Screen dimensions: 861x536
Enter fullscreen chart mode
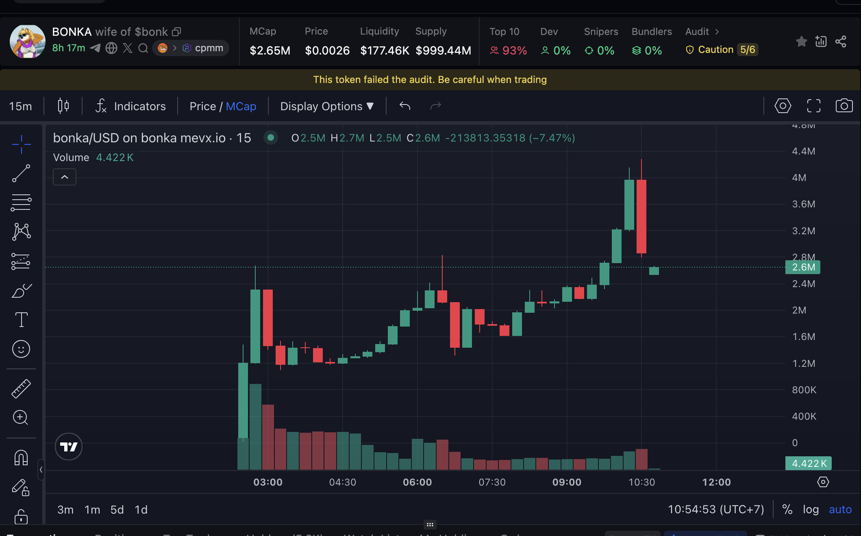(x=814, y=106)
